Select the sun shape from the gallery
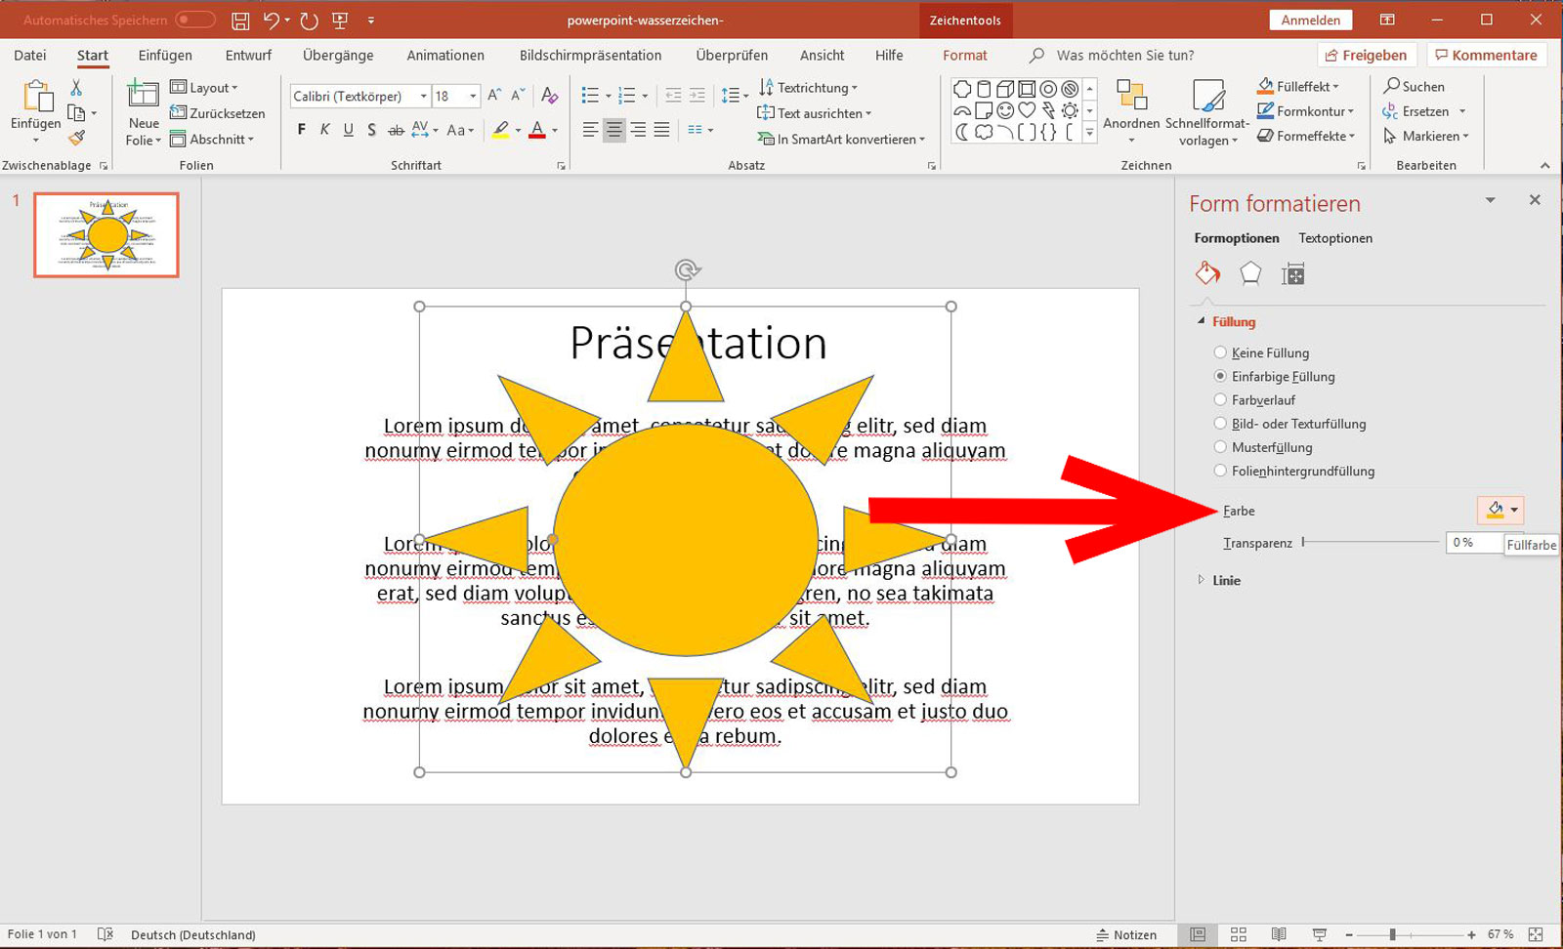The image size is (1563, 949). click(x=1071, y=110)
